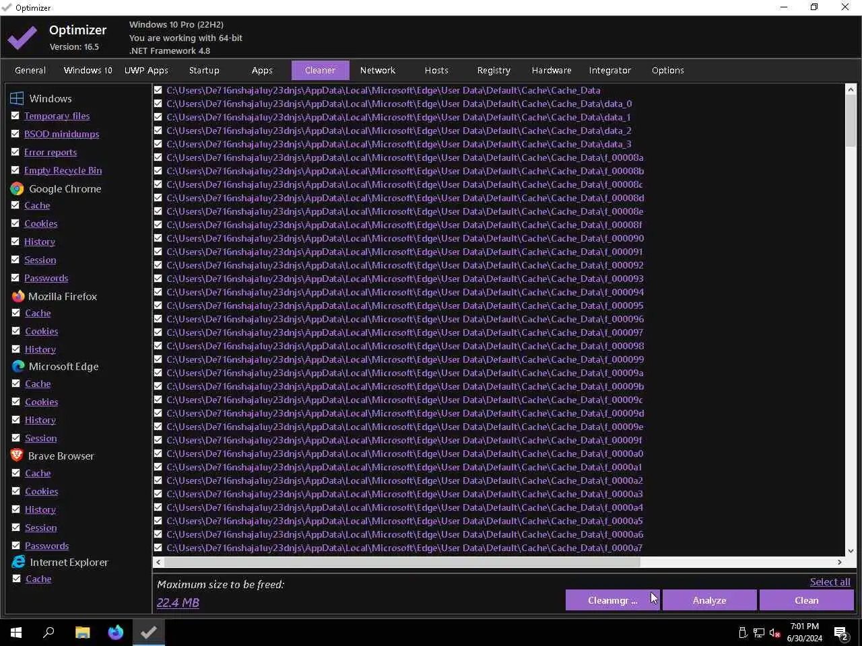Click the Clean button
The width and height of the screenshot is (862, 646).
pyautogui.click(x=806, y=600)
